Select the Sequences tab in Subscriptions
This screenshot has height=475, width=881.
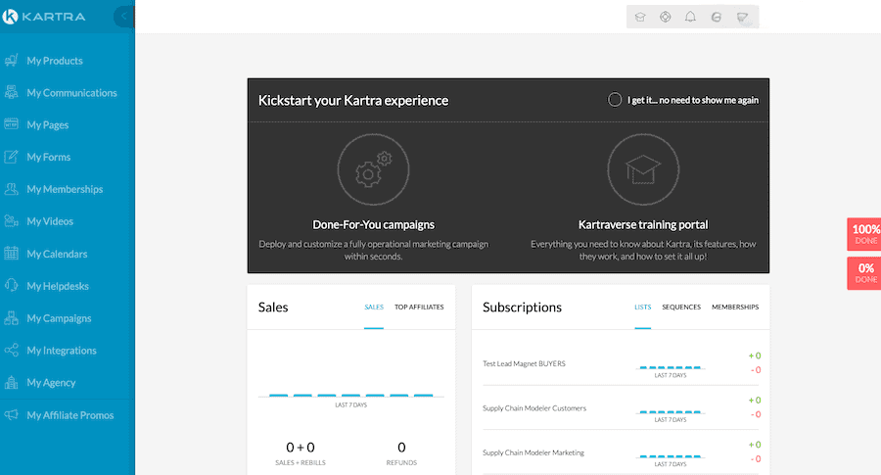tap(681, 307)
